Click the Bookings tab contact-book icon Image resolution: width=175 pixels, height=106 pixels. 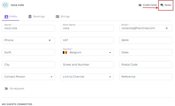pyautogui.click(x=30, y=16)
